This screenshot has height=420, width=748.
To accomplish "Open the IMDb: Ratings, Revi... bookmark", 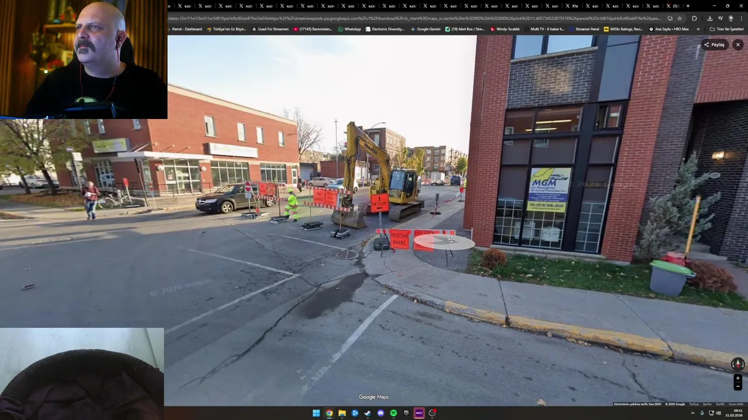I will [624, 29].
